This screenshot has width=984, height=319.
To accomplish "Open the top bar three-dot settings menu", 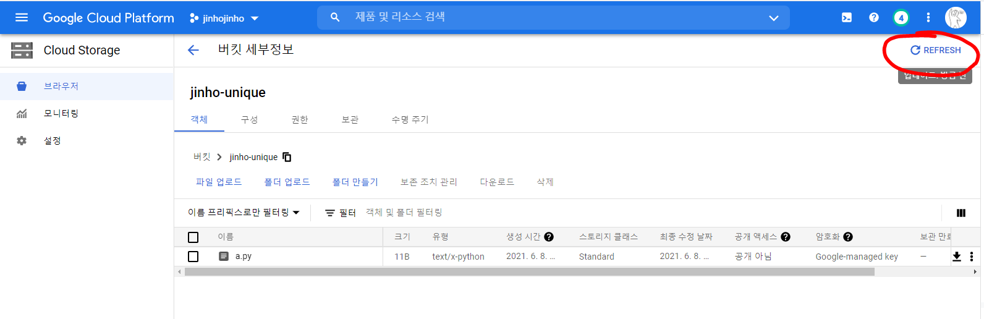I will tap(928, 17).
